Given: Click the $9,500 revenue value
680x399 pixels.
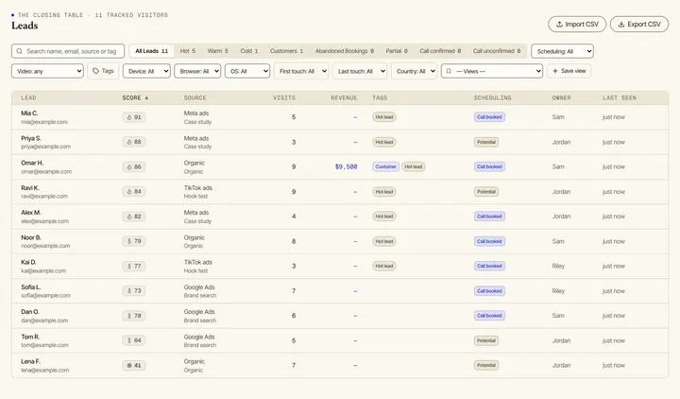Looking at the screenshot, I should 346,166.
